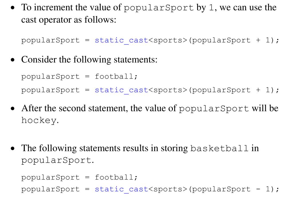Click the first bullet point marker

click(13, 8)
